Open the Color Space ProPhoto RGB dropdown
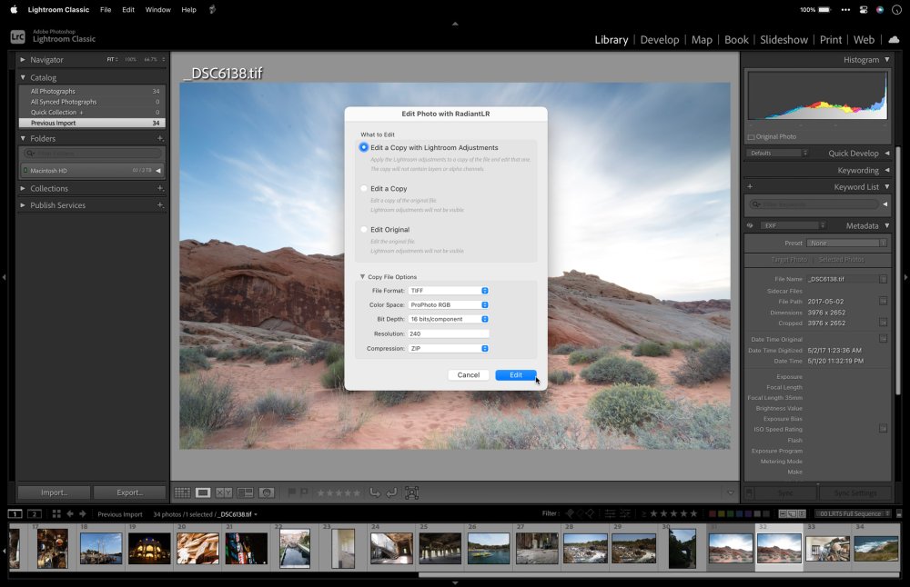 (449, 305)
